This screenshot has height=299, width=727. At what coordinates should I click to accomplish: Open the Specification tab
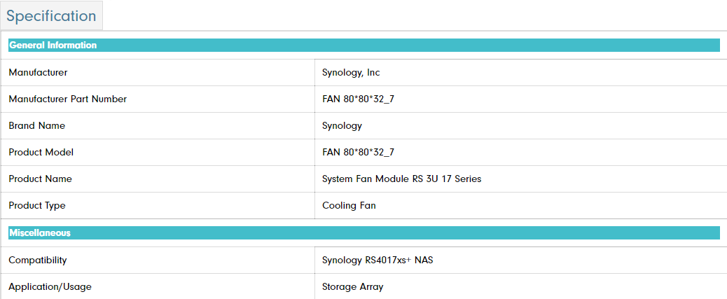tap(52, 15)
